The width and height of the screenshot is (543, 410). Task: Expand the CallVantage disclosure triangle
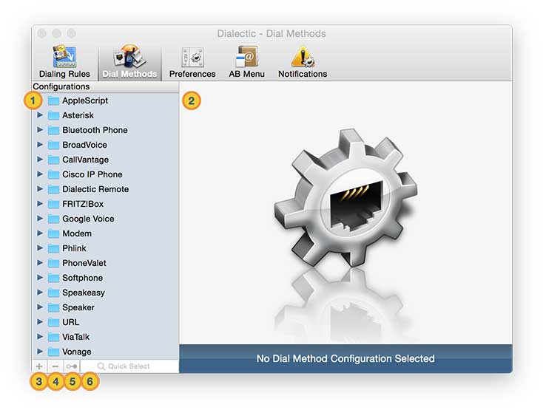pos(40,159)
